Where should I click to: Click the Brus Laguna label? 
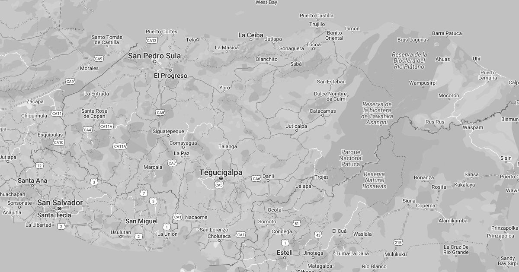[x=412, y=40]
